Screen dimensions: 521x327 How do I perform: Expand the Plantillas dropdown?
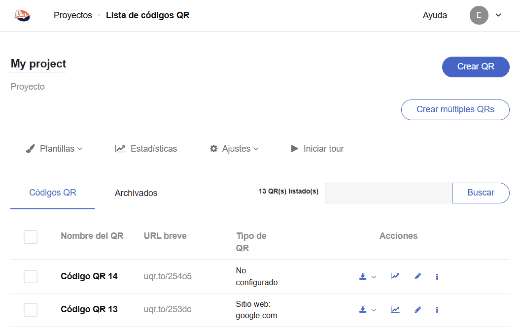coord(54,149)
